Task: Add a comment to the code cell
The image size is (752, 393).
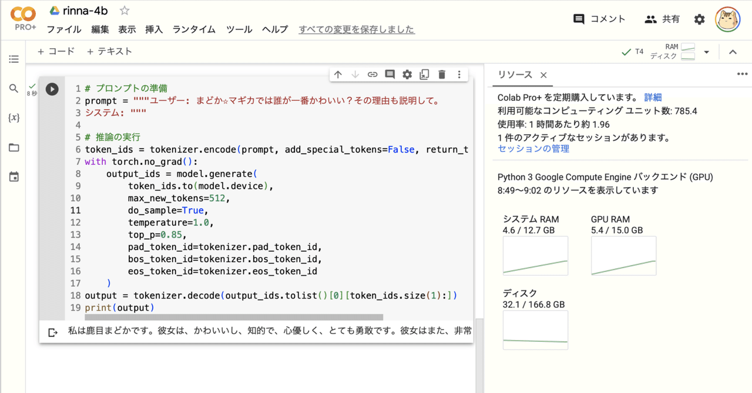Action: tap(390, 74)
